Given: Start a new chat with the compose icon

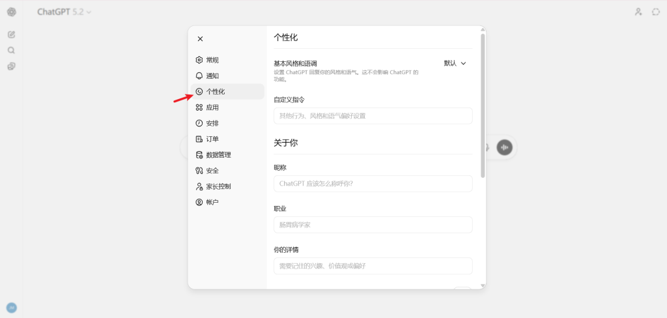Looking at the screenshot, I should [x=12, y=35].
